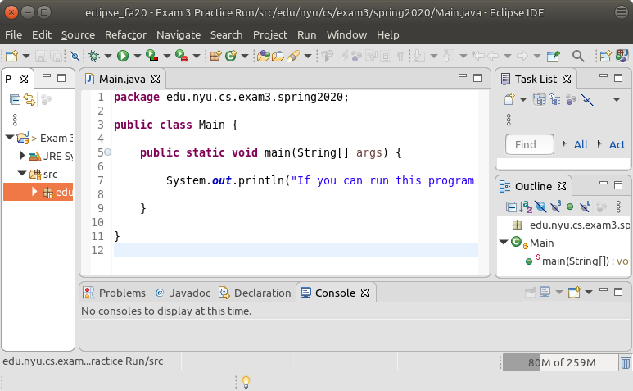Image resolution: width=633 pixels, height=391 pixels.
Task: Open the toolbar Search magnifier
Action: [577, 56]
